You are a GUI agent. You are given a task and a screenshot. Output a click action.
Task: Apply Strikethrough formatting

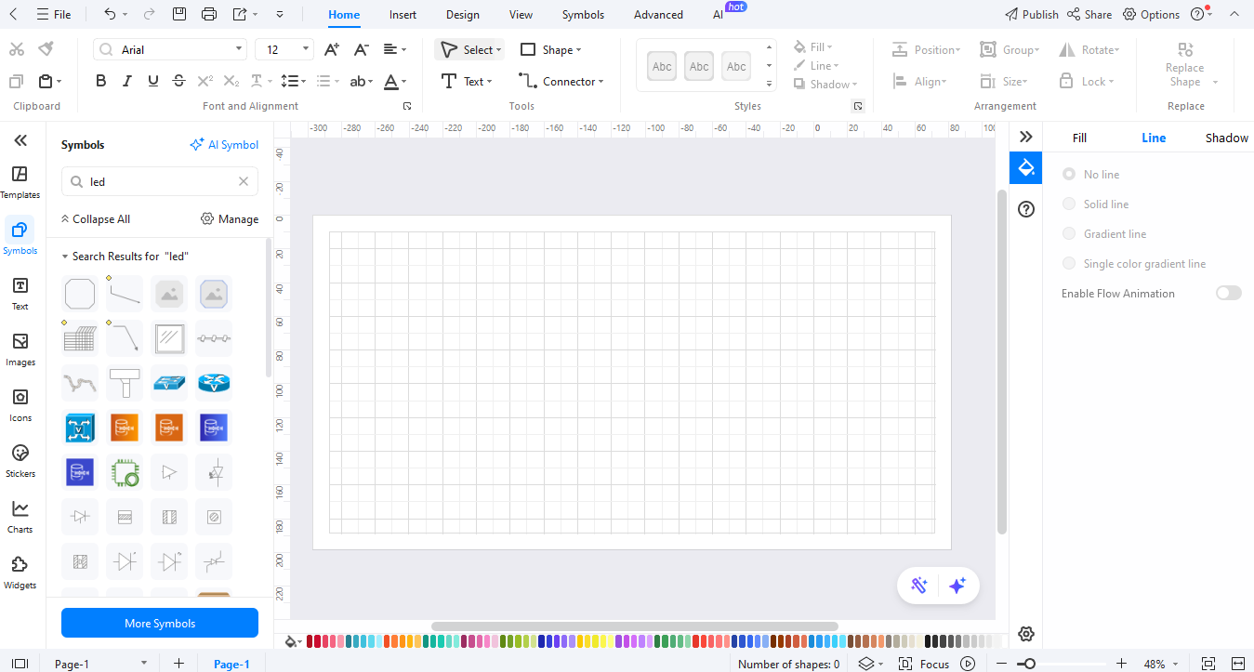click(x=179, y=81)
